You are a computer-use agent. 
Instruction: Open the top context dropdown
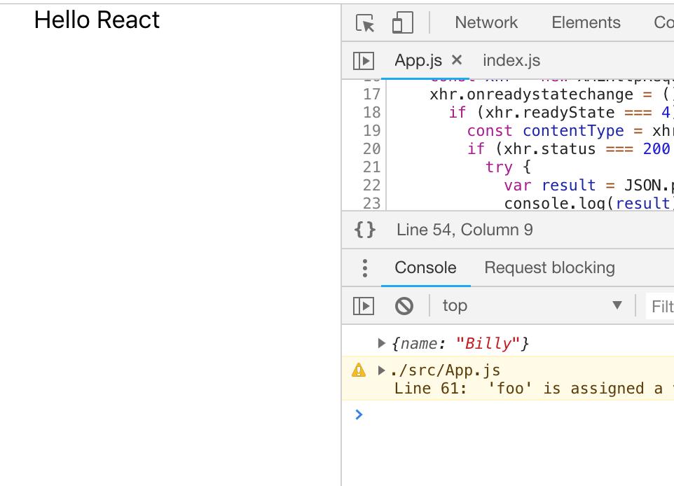(532, 306)
